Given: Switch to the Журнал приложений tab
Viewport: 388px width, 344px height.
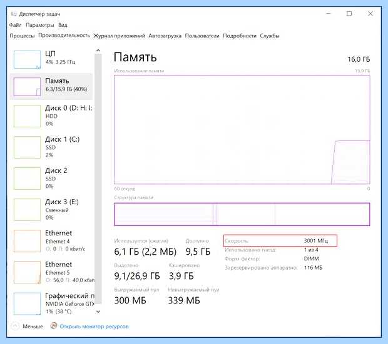Looking at the screenshot, I should [119, 36].
